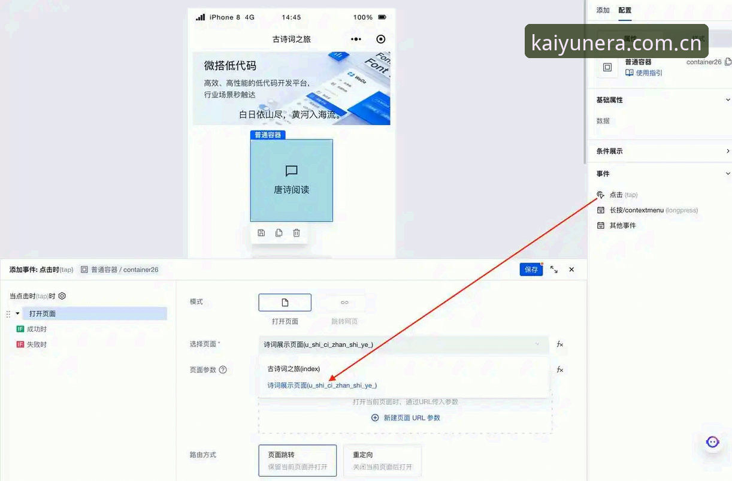Click the expand fullscreen icon in event panel
Viewport: 732px width, 481px height.
[x=554, y=270]
